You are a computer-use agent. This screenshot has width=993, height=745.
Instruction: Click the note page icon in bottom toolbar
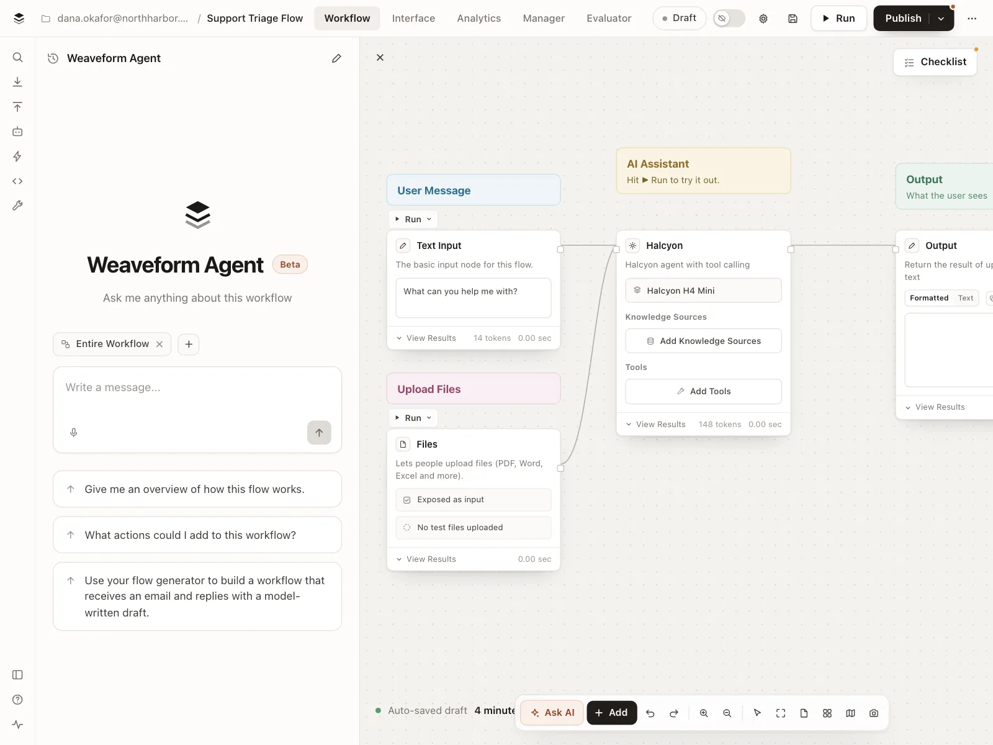tap(804, 713)
